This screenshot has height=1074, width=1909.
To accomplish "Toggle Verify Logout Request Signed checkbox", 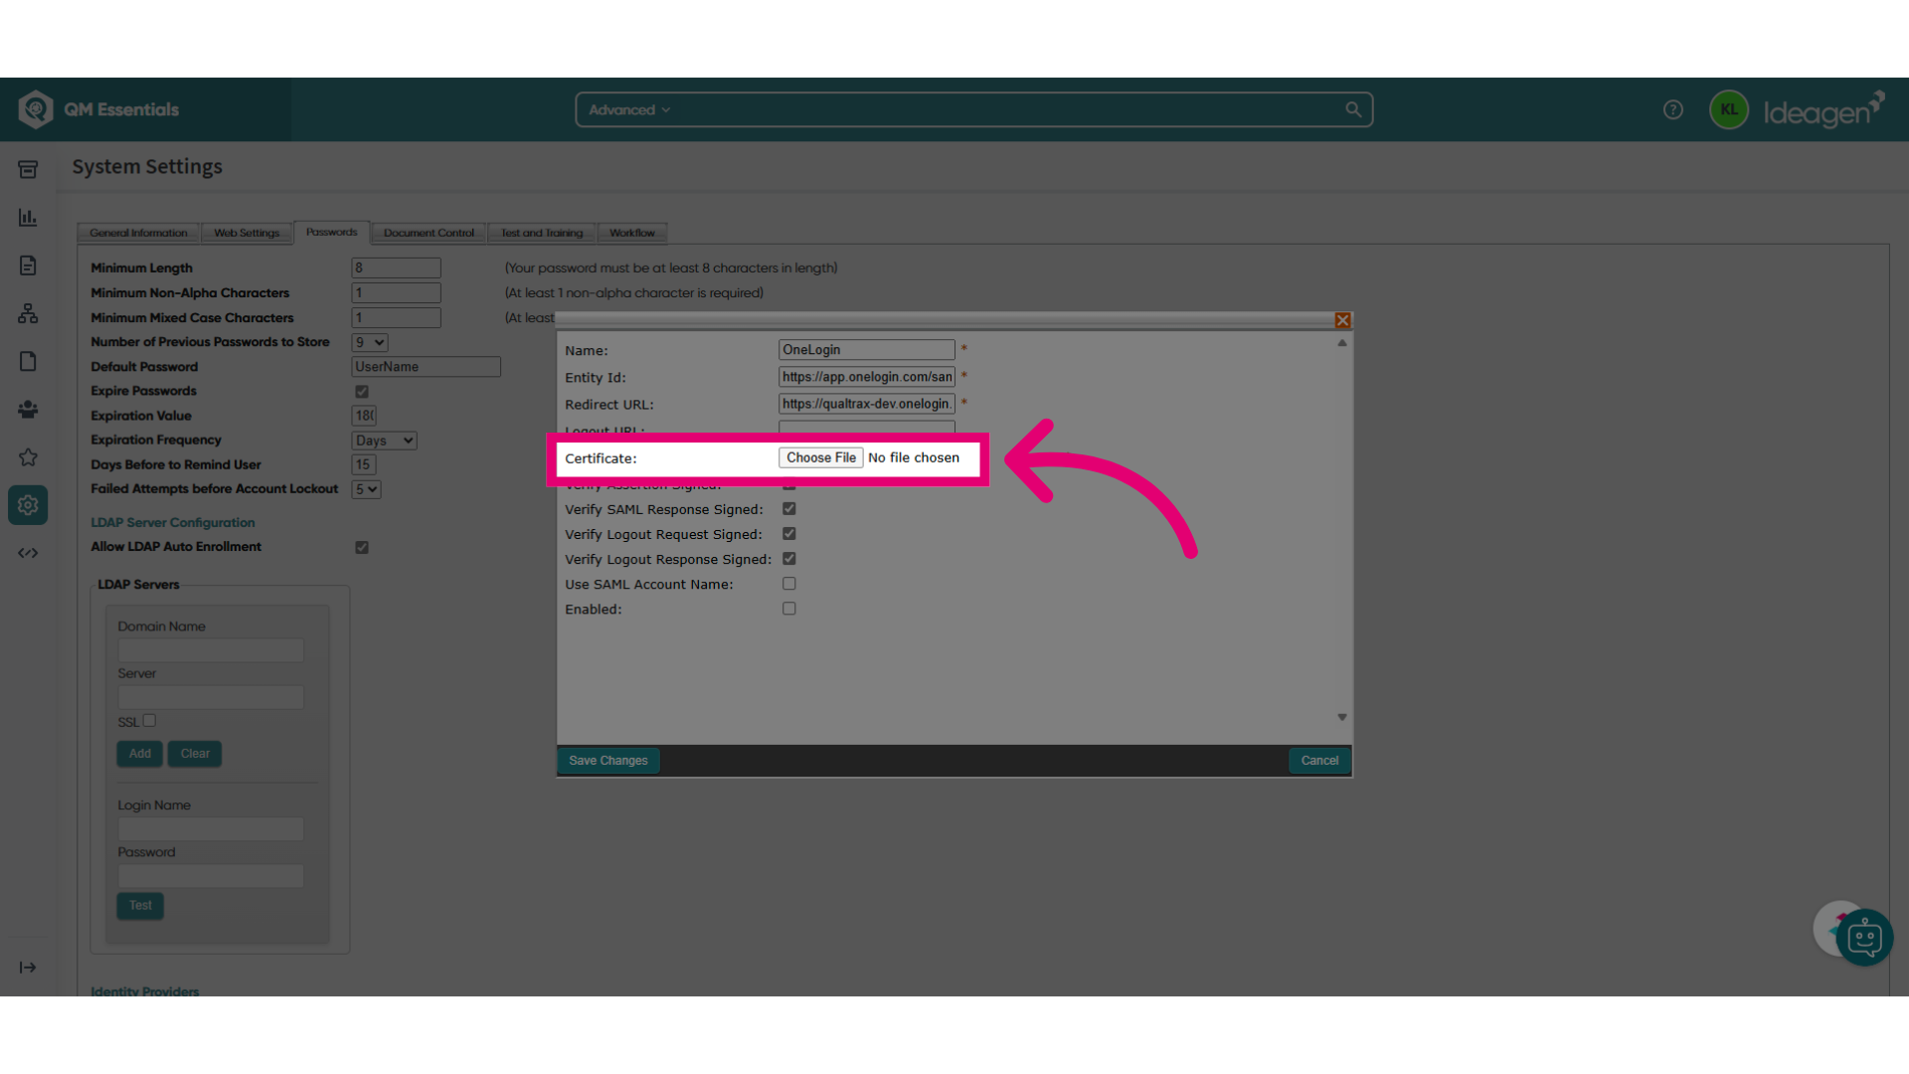I will (x=789, y=534).
